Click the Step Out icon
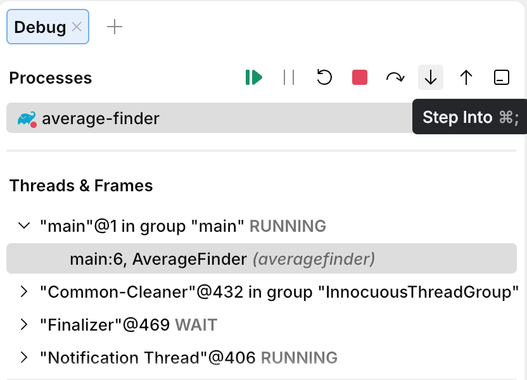The image size is (527, 380). pyautogui.click(x=466, y=77)
